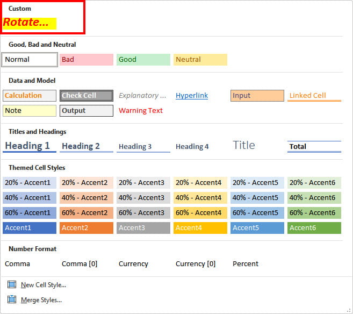This screenshot has width=353, height=314.
Task: Apply the Calculation style
Action: (x=30, y=96)
